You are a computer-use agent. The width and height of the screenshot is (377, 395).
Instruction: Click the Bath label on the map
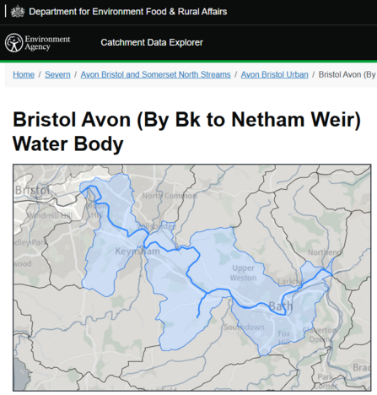pyautogui.click(x=281, y=306)
